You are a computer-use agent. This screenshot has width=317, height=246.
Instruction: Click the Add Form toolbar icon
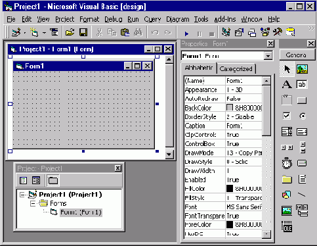(x=34, y=32)
